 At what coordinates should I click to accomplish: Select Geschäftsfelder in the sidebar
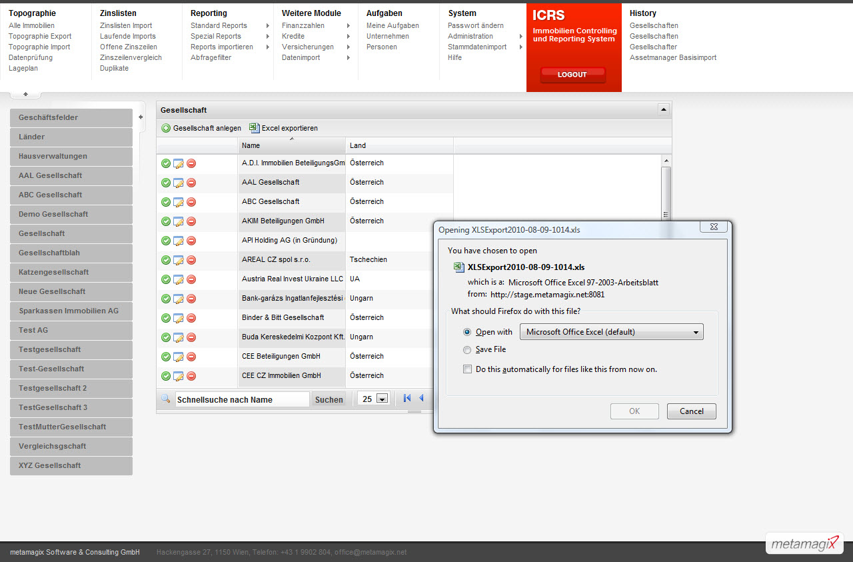click(71, 118)
